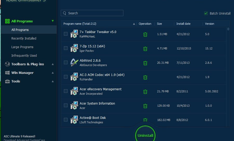Viewport: 234px width, 141px height.
Task: Click the 21.79 MB size value
Action: point(163,91)
